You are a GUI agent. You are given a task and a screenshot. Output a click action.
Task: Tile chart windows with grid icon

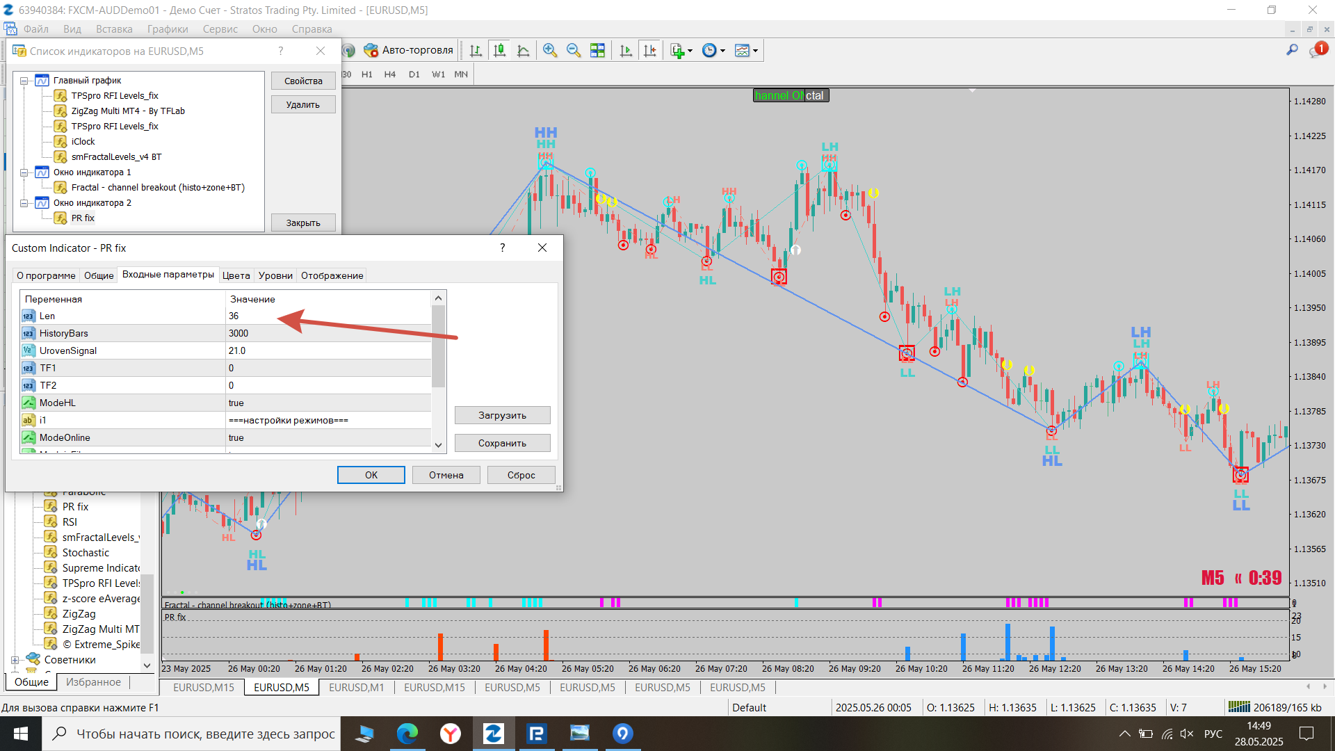pos(597,51)
